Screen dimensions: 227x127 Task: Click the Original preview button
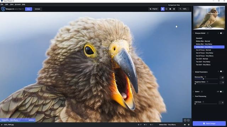[154, 9]
